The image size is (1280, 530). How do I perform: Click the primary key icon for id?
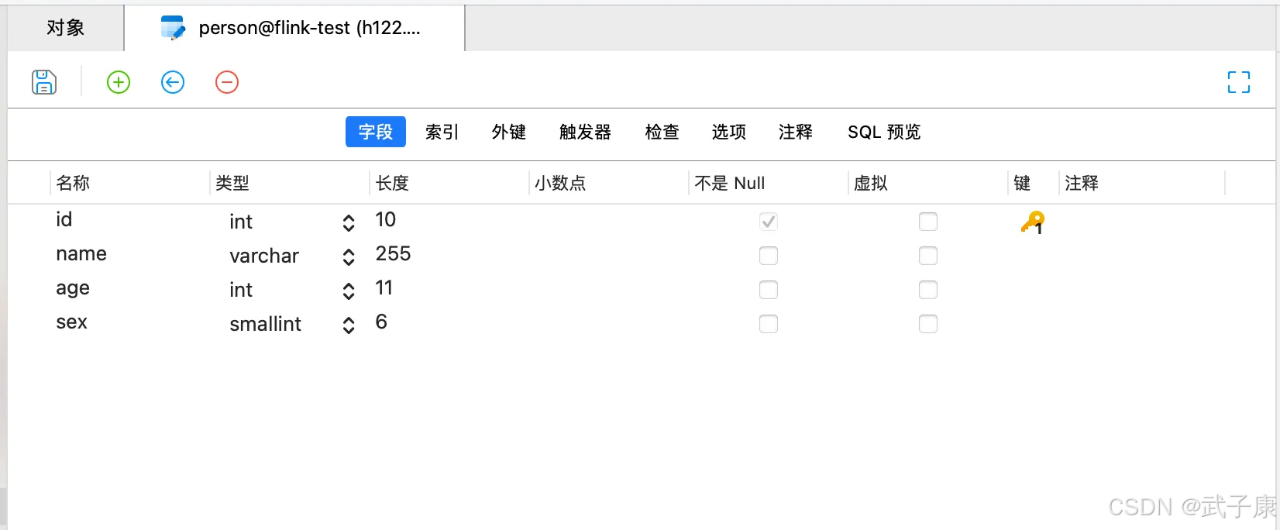tap(1032, 222)
